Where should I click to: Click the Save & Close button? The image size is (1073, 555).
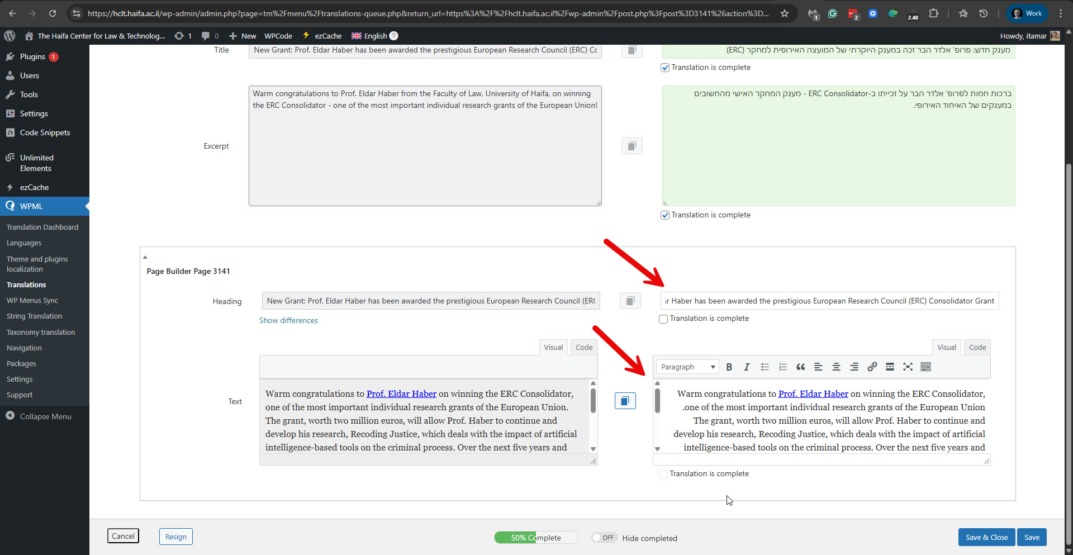[986, 537]
